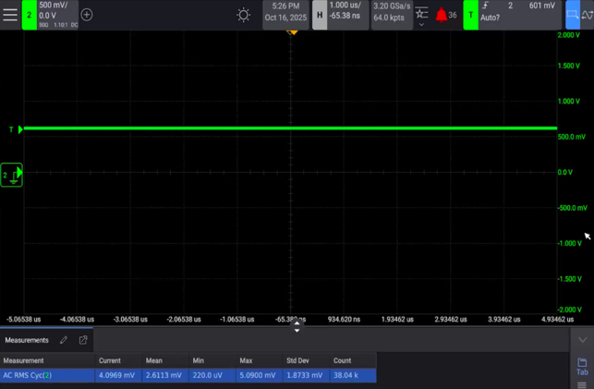The image size is (594, 389).
Task: Click the channel 2 green badge
Action: point(30,15)
